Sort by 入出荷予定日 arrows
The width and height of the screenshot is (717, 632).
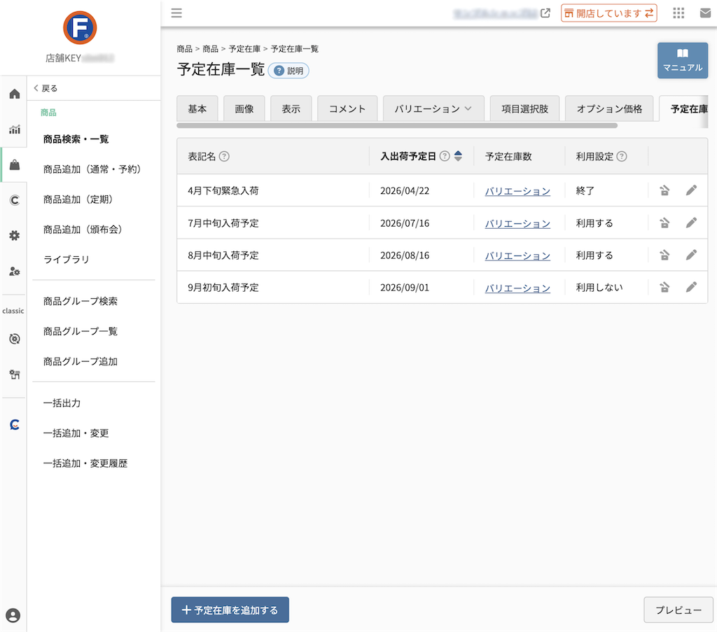pos(458,156)
